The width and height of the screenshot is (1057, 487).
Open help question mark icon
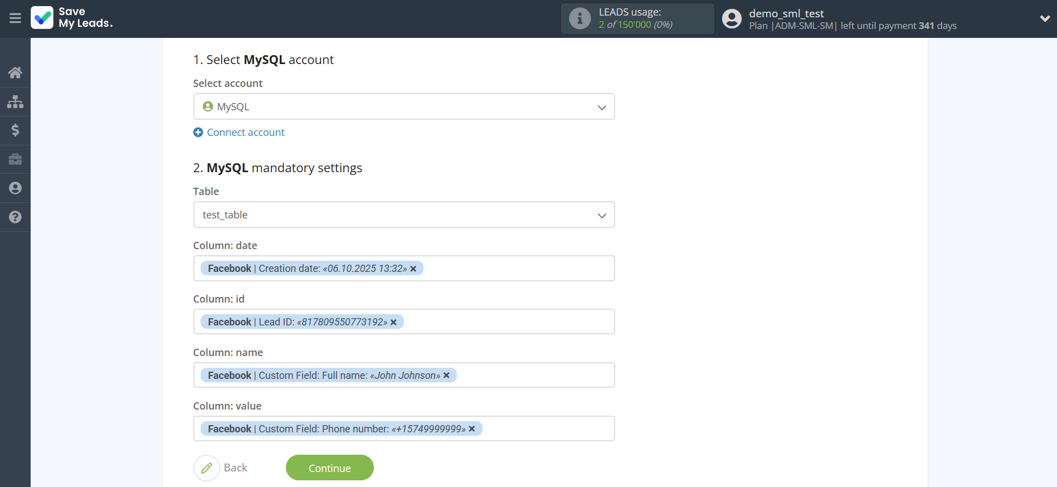[x=15, y=217]
